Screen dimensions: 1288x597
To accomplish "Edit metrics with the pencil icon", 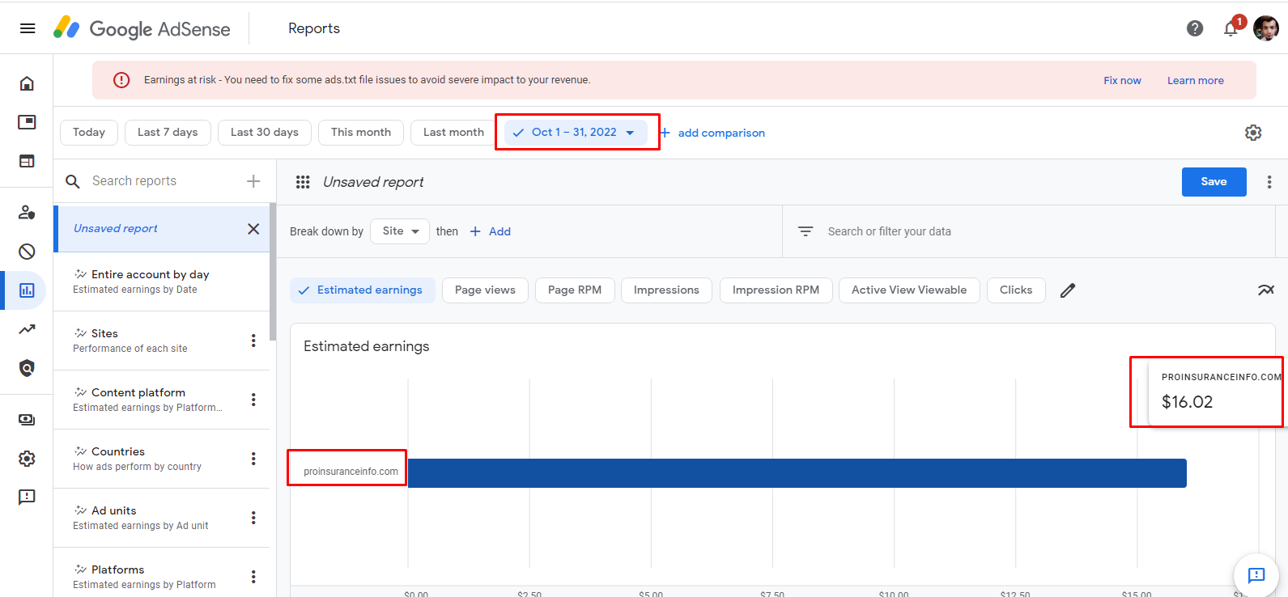I will (x=1068, y=290).
